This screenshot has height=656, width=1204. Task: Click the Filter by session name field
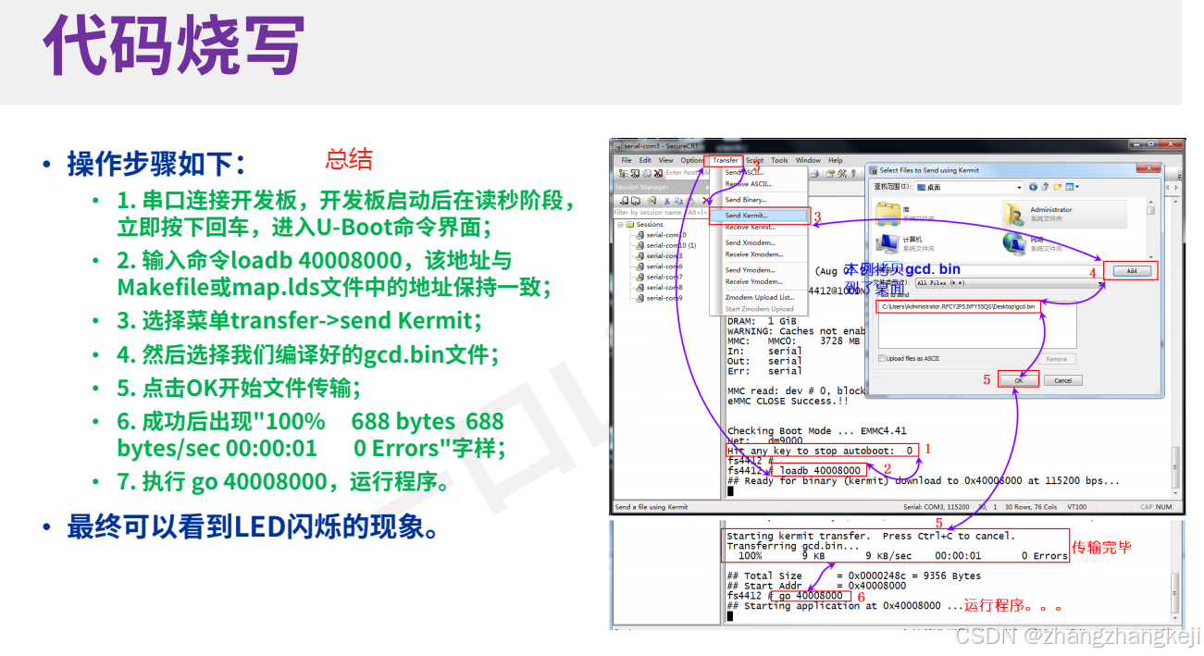tap(661, 212)
